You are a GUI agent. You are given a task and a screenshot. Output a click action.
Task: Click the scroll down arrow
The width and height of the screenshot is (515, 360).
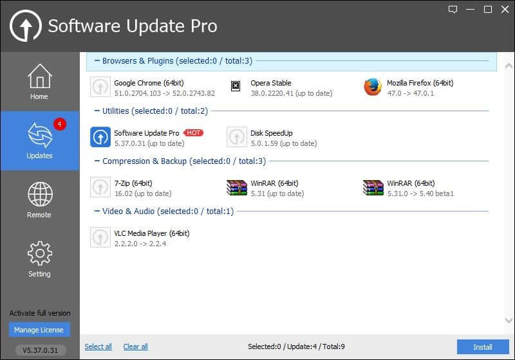pos(509,320)
